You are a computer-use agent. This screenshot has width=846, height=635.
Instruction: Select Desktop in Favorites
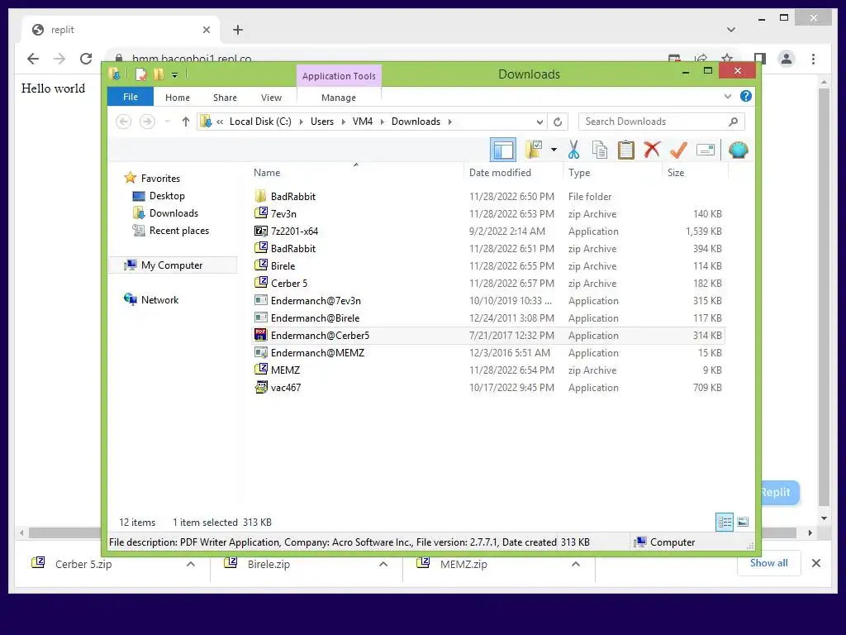coord(167,196)
